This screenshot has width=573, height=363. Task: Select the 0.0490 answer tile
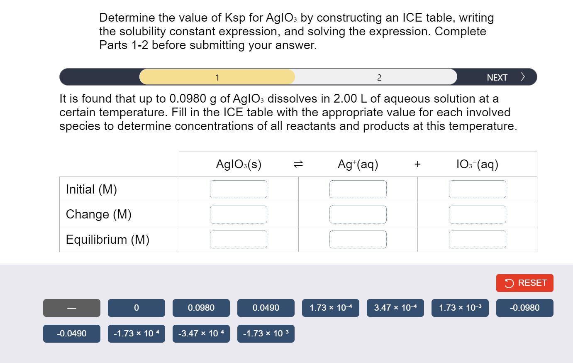[266, 308]
